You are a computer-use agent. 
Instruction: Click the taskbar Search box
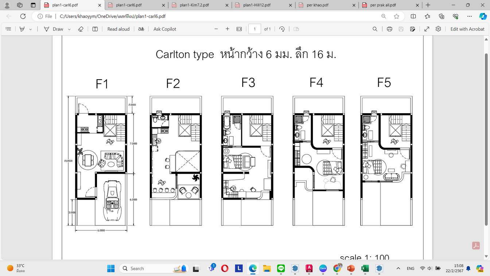pyautogui.click(x=155, y=269)
